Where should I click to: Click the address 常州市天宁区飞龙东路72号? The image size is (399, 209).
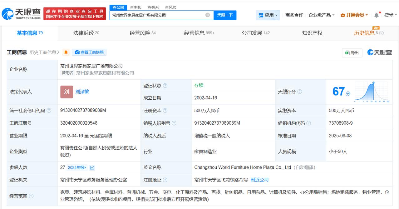221,180
